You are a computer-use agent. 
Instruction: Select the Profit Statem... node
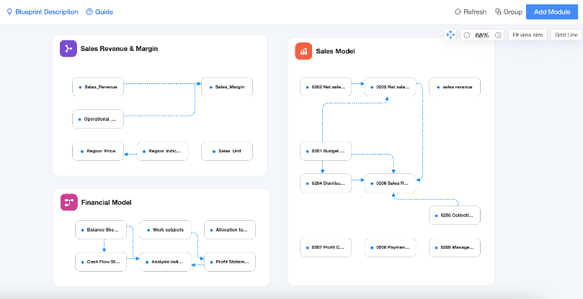[x=230, y=262]
